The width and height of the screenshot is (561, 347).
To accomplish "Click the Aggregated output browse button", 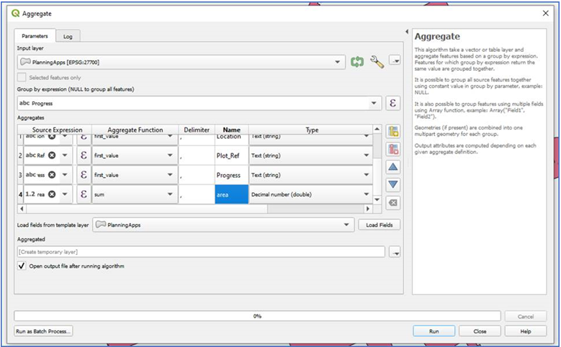I will [395, 253].
